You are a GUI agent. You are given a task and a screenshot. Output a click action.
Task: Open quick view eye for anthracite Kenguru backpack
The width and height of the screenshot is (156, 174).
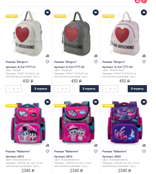(x=96, y=13)
